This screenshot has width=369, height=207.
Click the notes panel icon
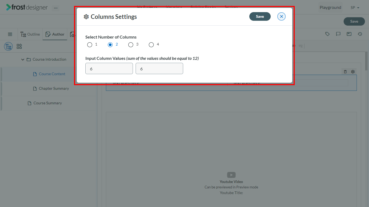click(x=349, y=34)
